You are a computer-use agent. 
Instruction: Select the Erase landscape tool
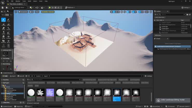coord(9,20)
